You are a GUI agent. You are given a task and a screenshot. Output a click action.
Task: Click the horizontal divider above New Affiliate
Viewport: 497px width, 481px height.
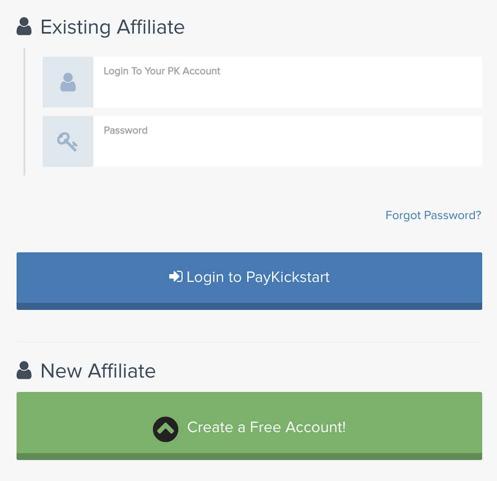point(249,342)
